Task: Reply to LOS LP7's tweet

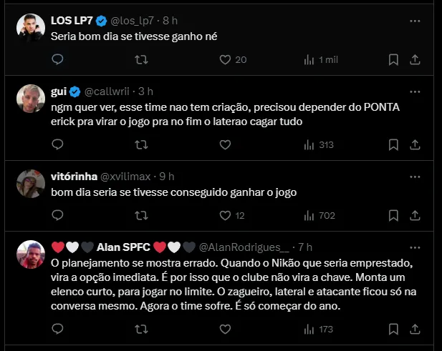Action: (58, 60)
